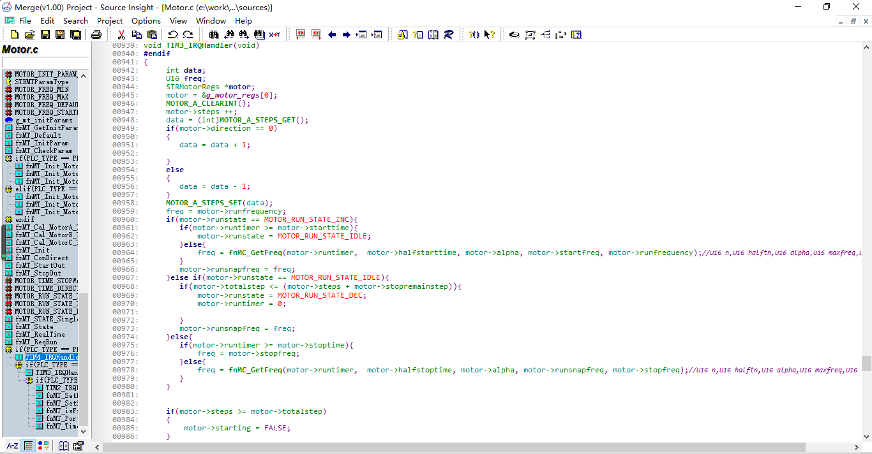
Task: Click the horizontal scrollbar right arrow
Action: coord(856,448)
